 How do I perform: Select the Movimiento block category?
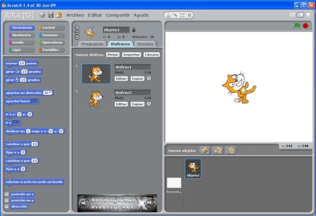[22, 27]
